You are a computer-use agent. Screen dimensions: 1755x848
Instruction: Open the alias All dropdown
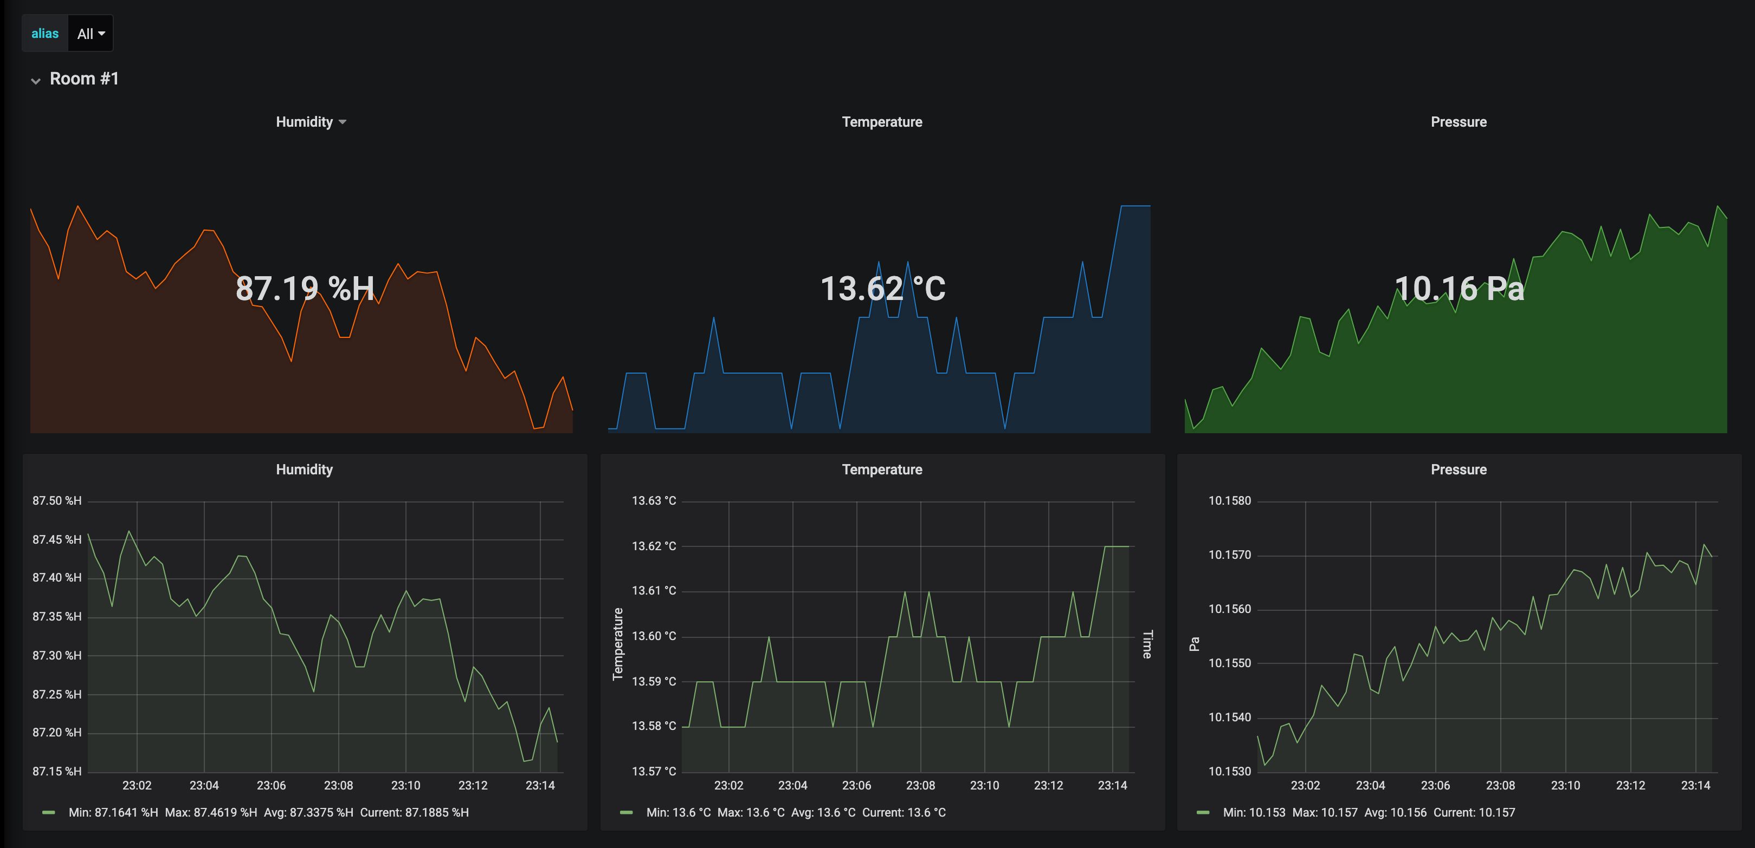click(x=91, y=34)
